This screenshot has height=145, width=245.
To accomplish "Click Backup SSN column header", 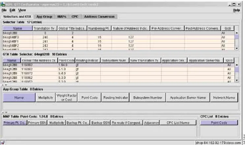I will coord(101,123).
